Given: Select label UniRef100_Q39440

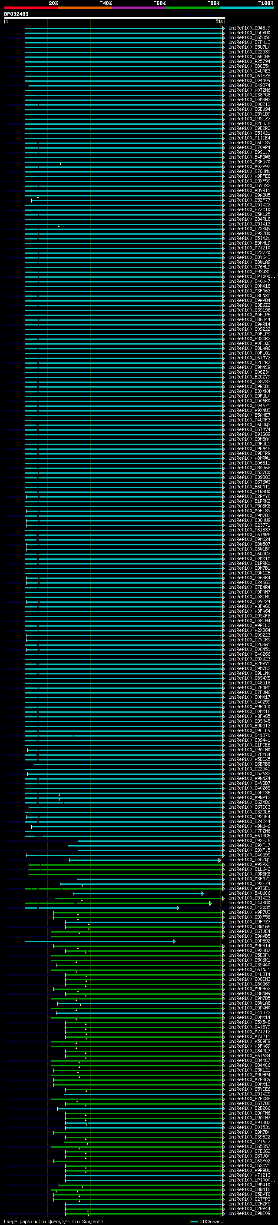Looking at the screenshot, I should click(249, 965).
